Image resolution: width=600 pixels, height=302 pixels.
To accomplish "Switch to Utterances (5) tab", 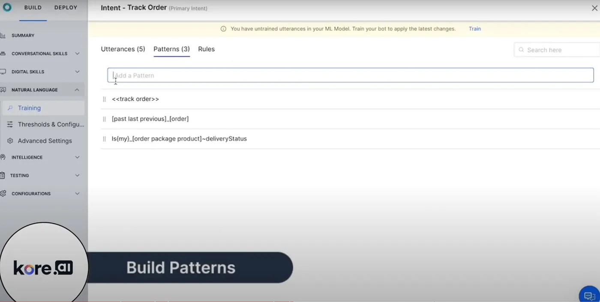I will 123,49.
